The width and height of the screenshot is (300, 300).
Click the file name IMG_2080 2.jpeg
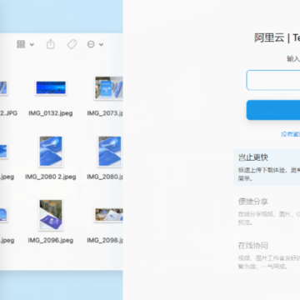click(51, 177)
